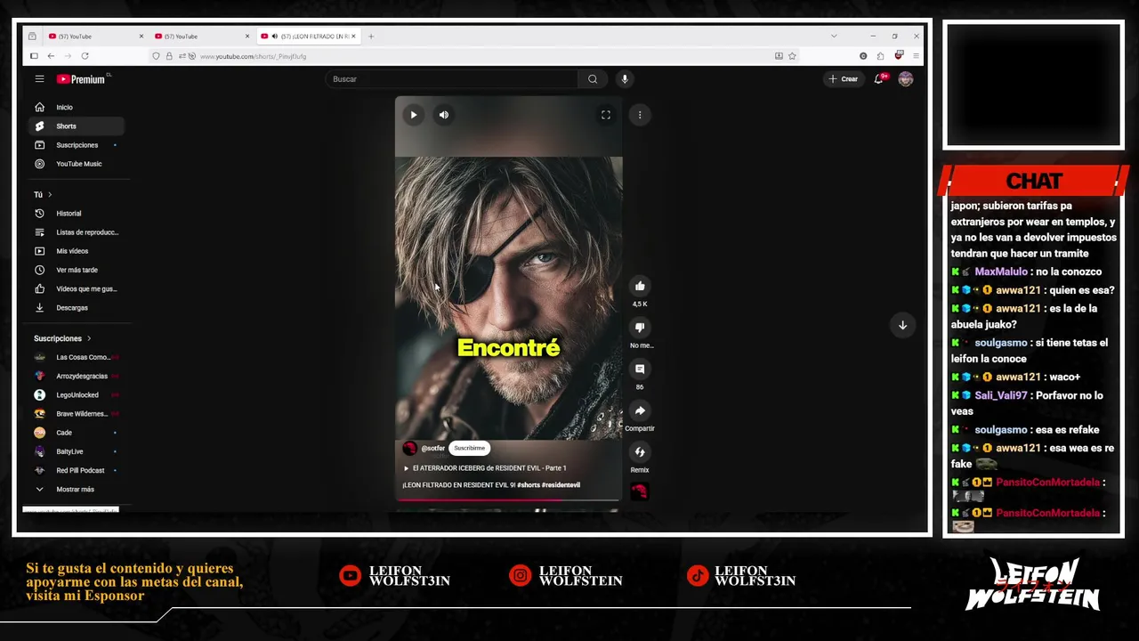Open a new browser tab with plus

tap(371, 37)
